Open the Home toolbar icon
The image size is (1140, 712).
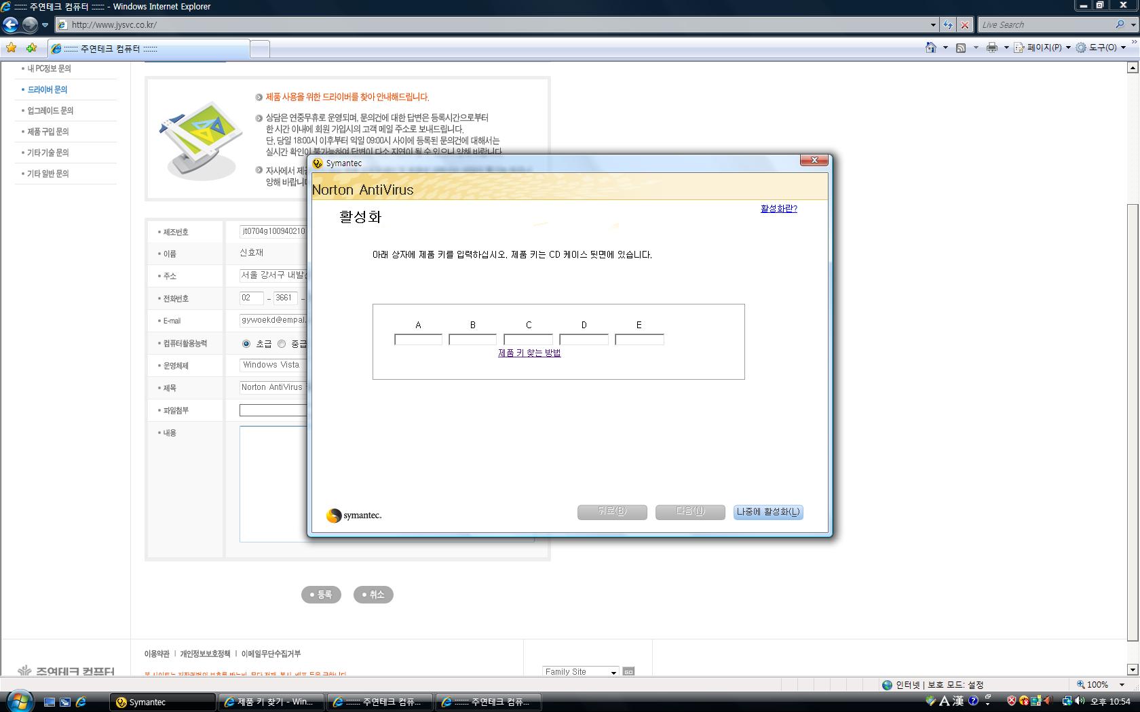931,47
